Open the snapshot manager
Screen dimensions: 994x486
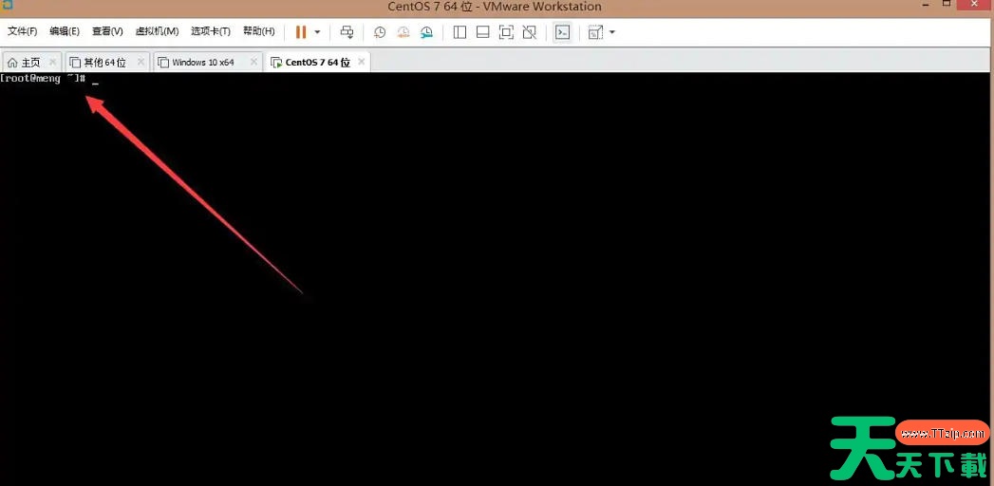426,32
